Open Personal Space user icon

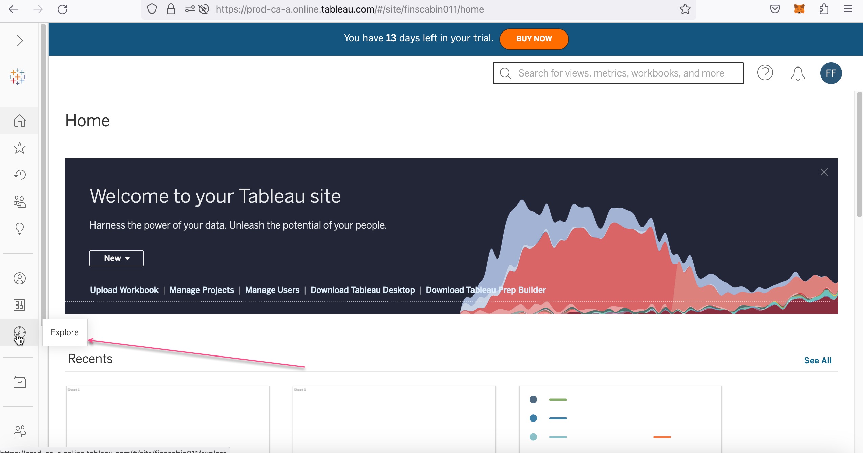(19, 278)
